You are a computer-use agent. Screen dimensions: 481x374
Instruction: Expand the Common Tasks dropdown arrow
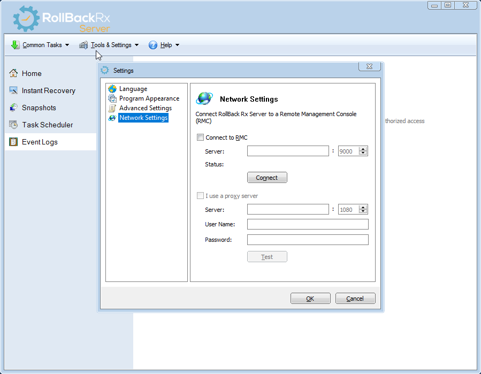pyautogui.click(x=67, y=45)
